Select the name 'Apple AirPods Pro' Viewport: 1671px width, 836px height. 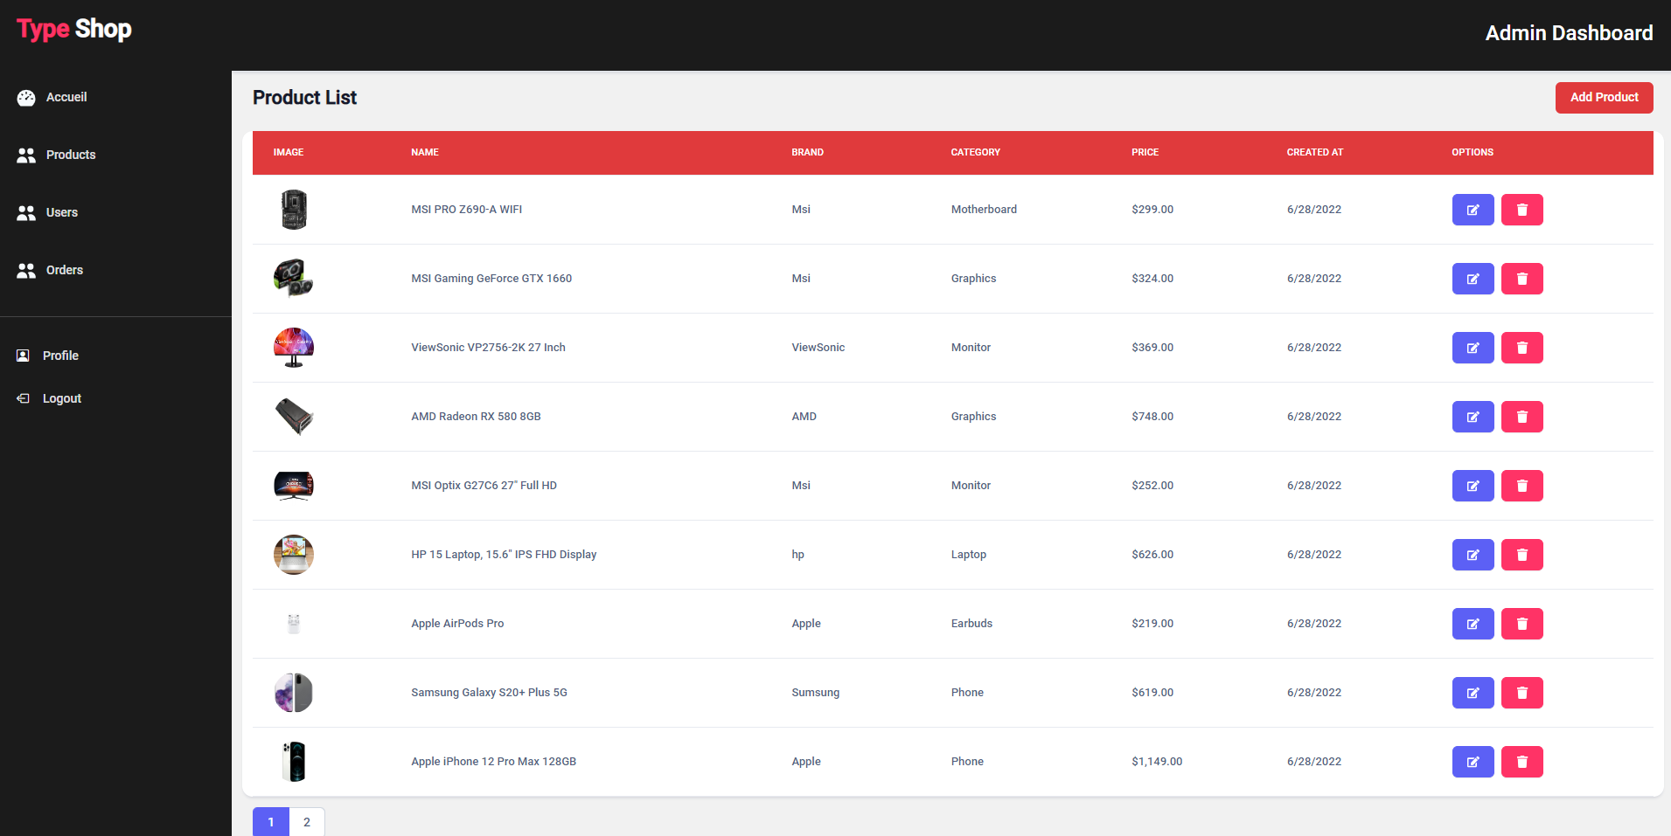coord(457,624)
